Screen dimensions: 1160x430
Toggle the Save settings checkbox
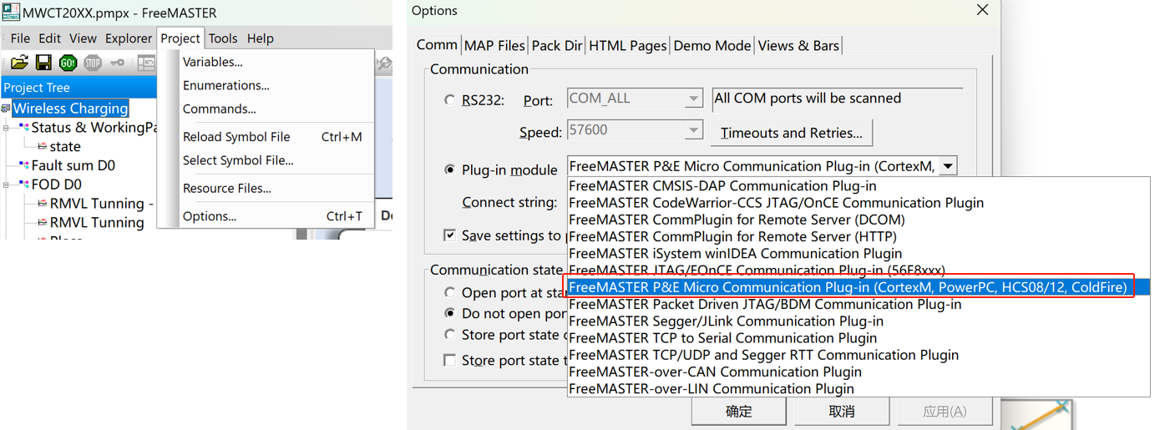(x=450, y=235)
